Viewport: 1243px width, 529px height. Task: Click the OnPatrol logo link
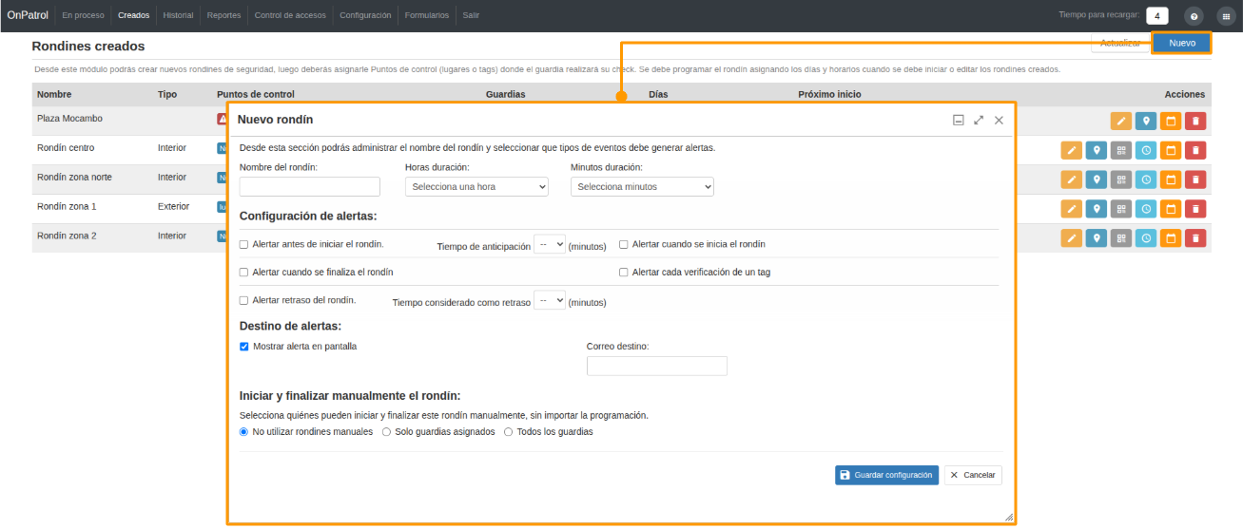(x=27, y=15)
